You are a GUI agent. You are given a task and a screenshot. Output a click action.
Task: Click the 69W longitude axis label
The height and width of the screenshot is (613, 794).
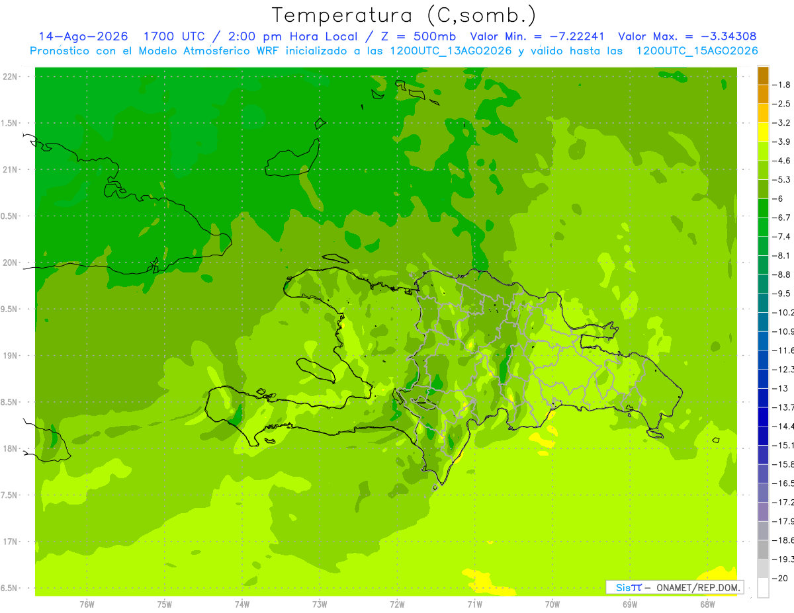point(630,604)
